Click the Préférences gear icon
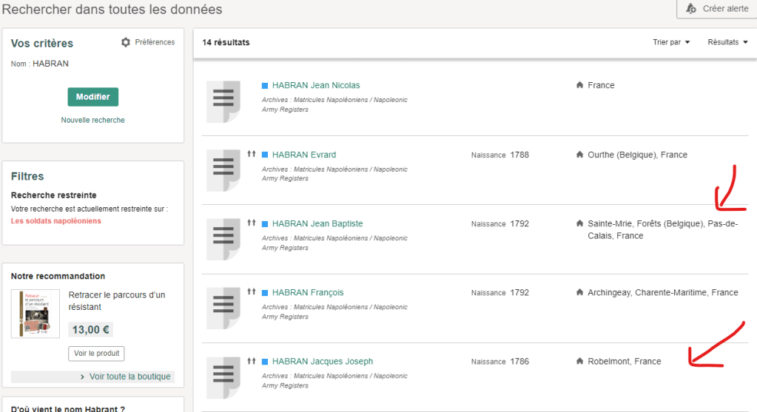 [126, 43]
